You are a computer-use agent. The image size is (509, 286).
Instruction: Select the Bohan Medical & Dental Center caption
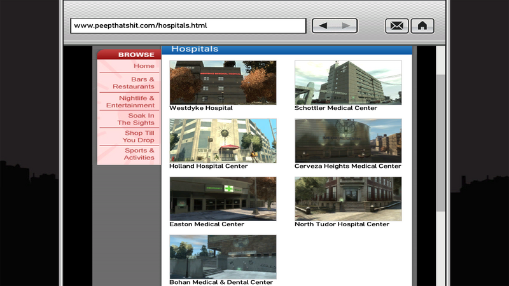coord(221,282)
